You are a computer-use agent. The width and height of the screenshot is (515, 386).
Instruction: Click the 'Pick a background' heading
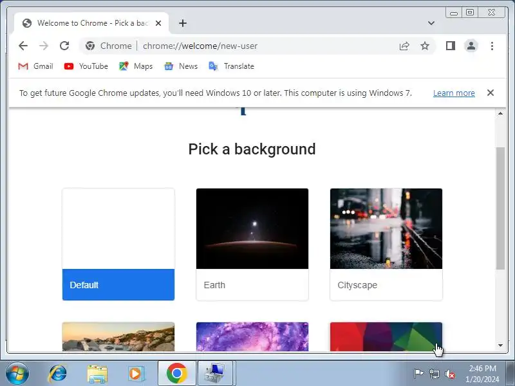[x=252, y=149]
